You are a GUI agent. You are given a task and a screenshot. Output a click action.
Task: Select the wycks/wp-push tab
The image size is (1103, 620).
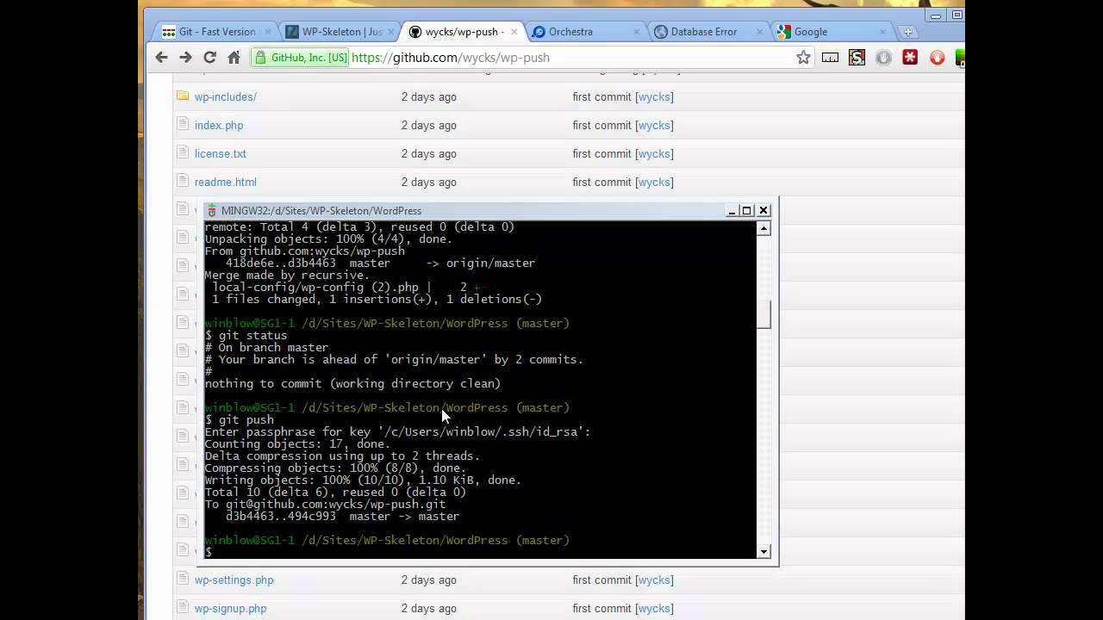[x=463, y=32]
